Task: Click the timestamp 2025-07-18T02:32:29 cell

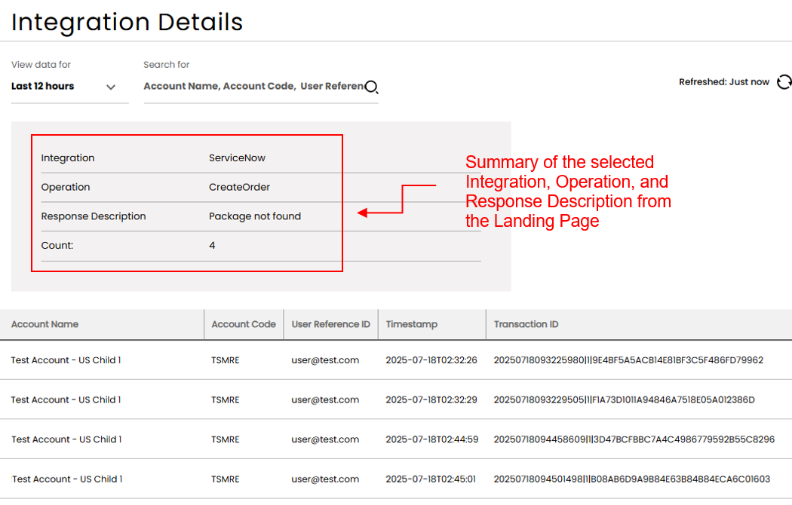Action: tap(431, 400)
